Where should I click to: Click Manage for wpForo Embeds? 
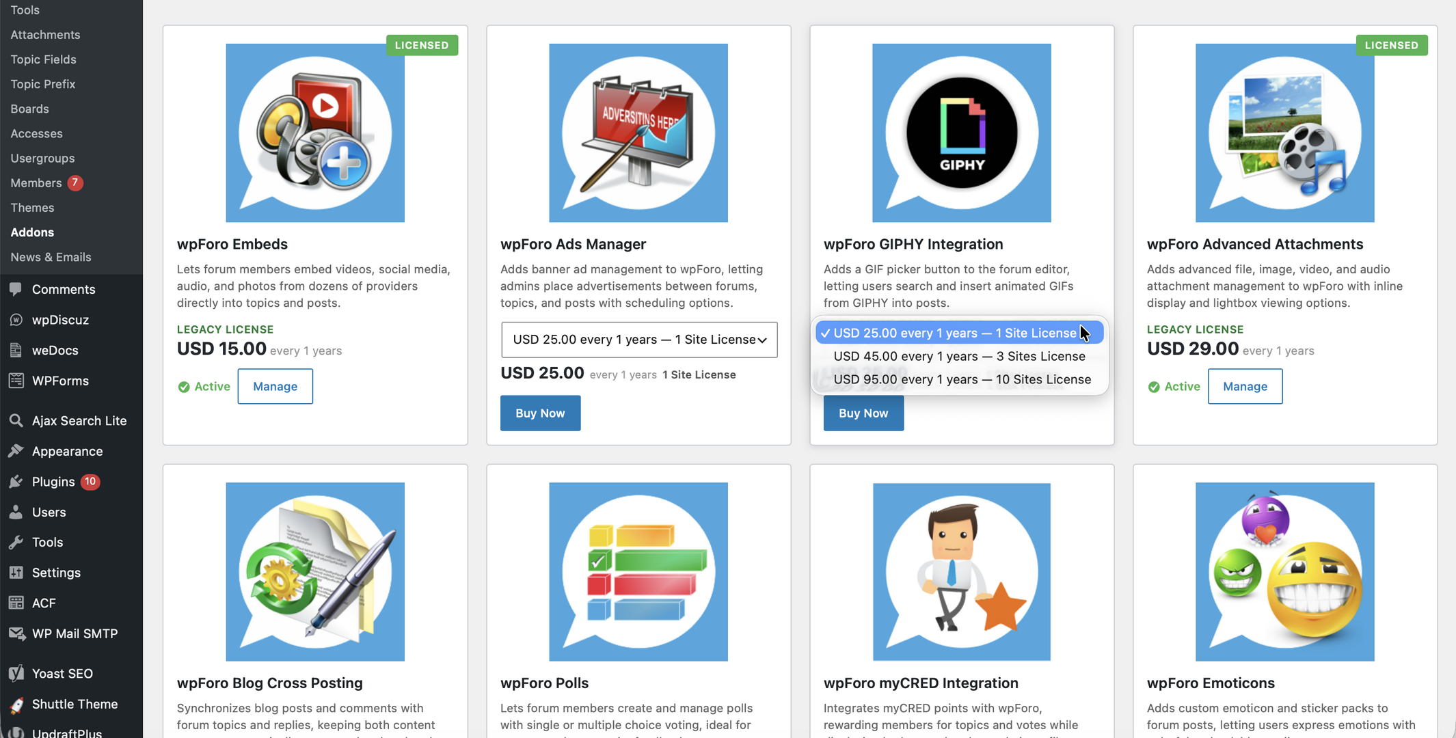275,386
